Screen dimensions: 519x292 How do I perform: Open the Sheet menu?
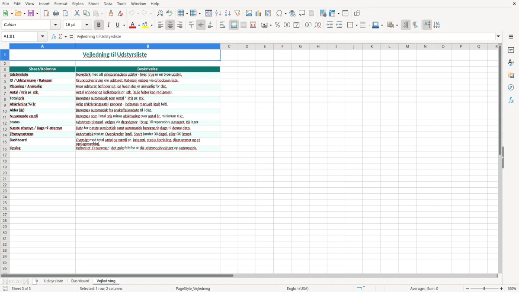coord(93,3)
